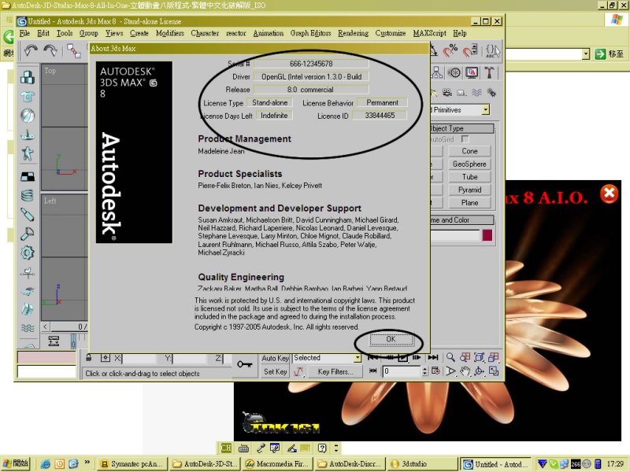Viewport: 630px width, 472px height.
Task: Click the checkered plane icon in left toolbar
Action: (x=28, y=176)
